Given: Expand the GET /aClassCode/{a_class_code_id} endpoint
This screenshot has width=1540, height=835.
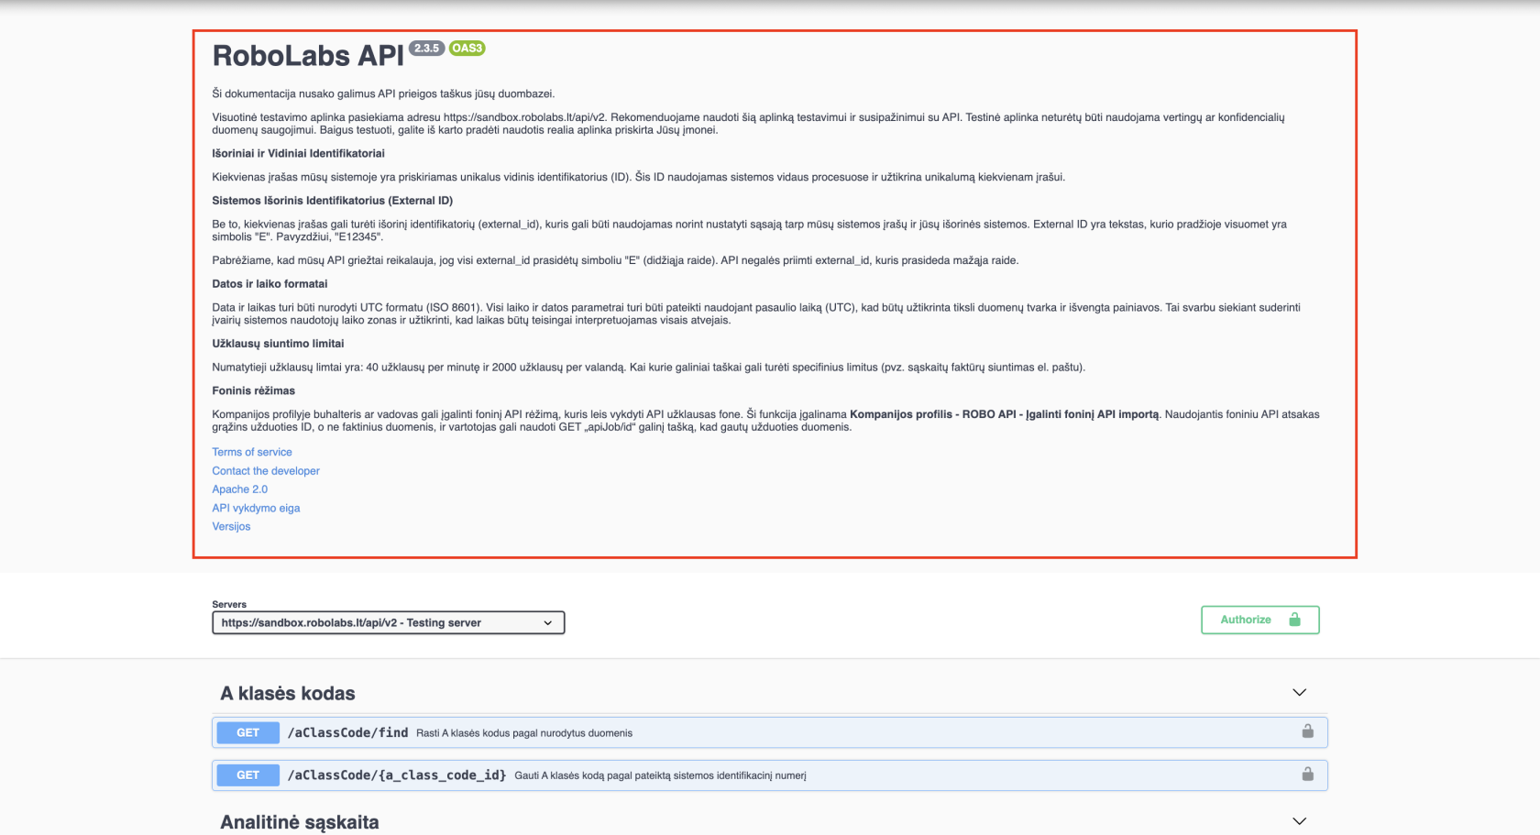Looking at the screenshot, I should click(x=770, y=775).
